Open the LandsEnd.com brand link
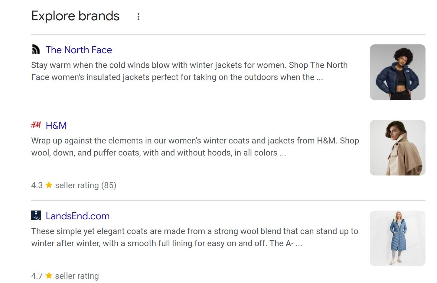Screen dimensions: 437x283 click(x=78, y=216)
